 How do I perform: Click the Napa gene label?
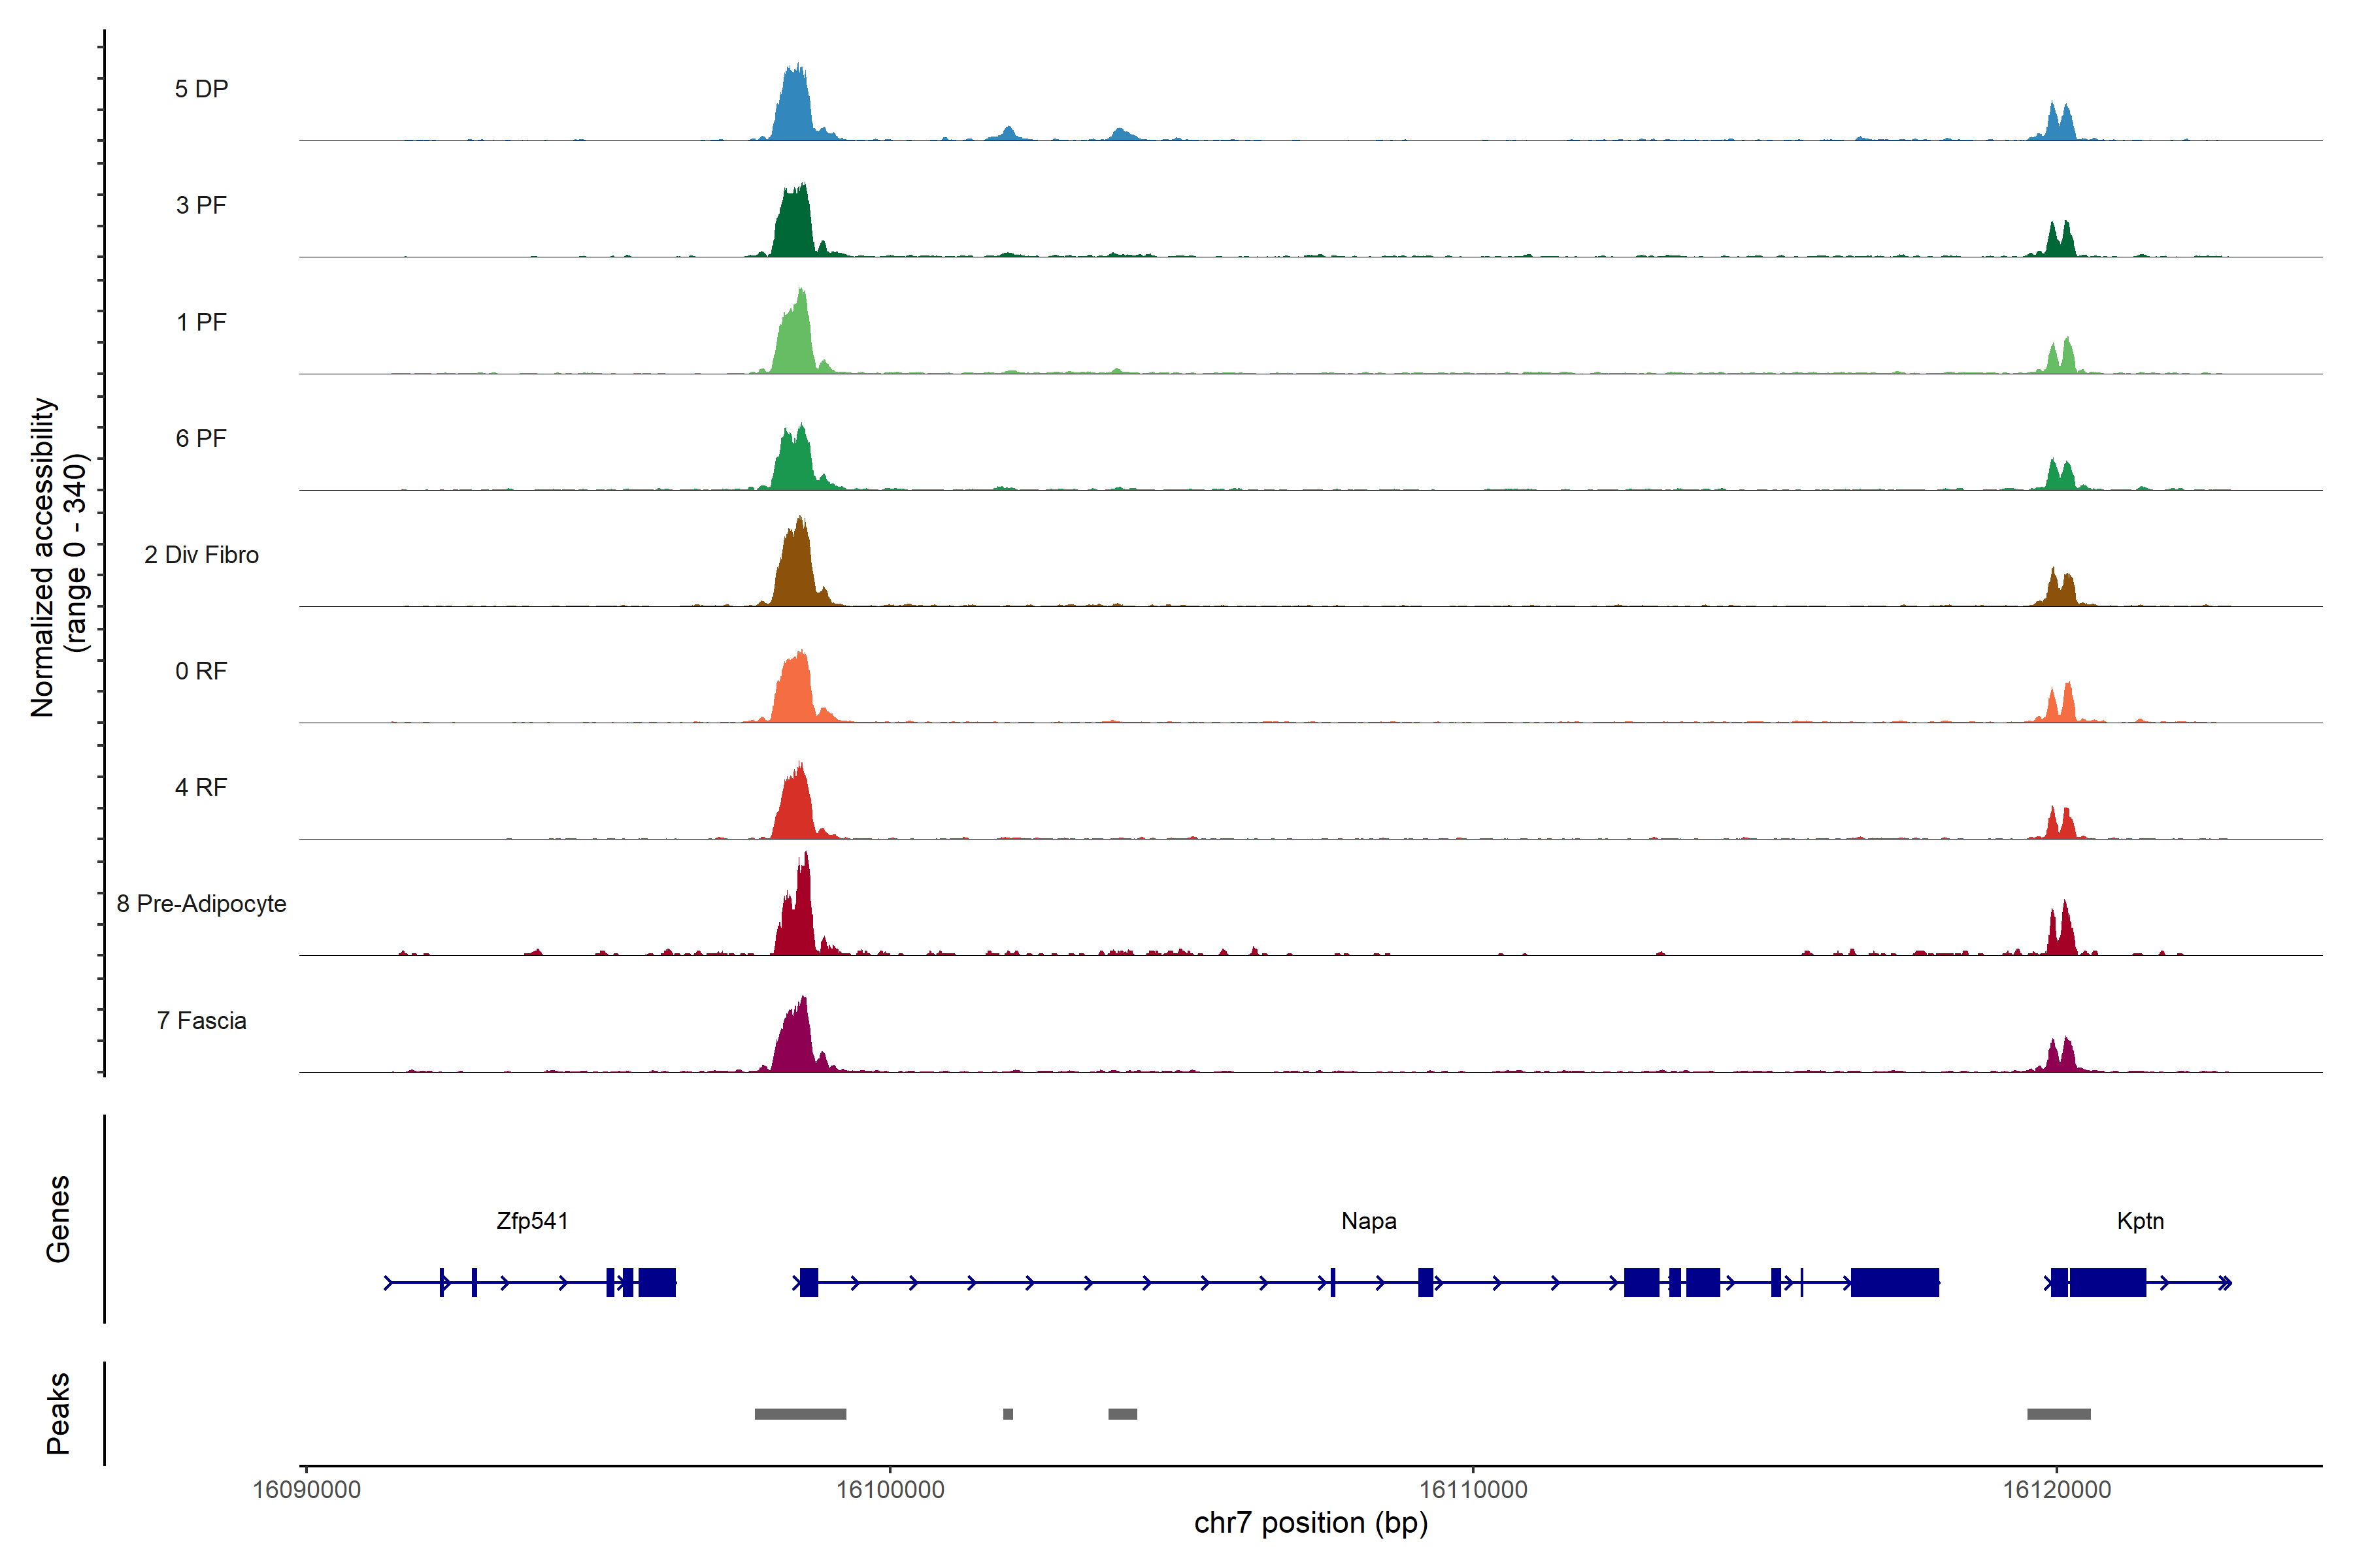1369,1221
